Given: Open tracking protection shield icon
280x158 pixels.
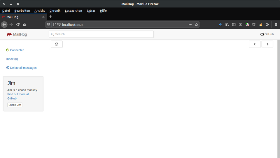Looking at the screenshot, I should pos(48,25).
